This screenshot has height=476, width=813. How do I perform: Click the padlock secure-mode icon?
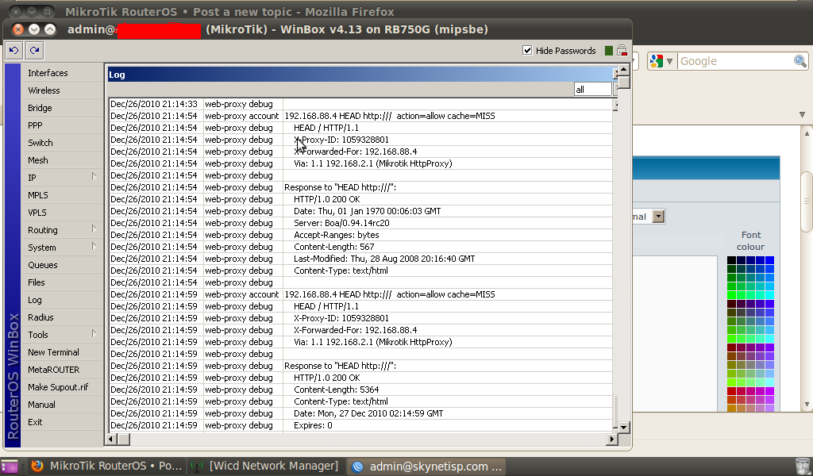622,50
